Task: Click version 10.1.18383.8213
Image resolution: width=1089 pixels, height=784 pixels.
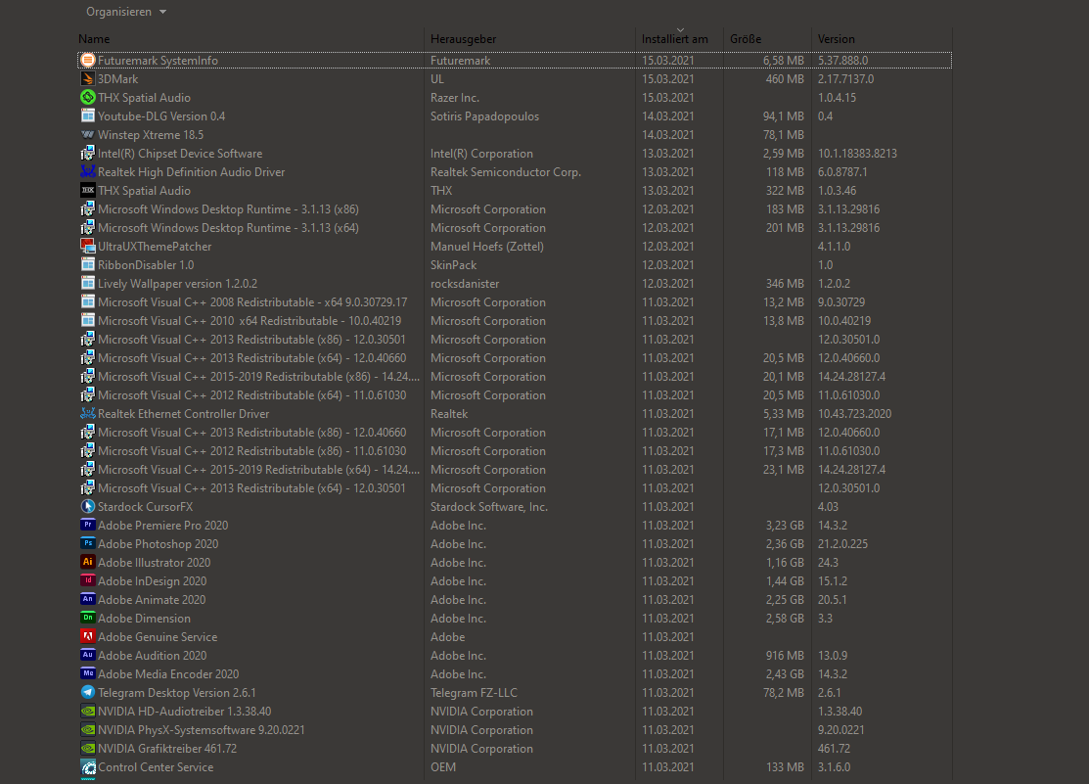Action: click(x=857, y=154)
